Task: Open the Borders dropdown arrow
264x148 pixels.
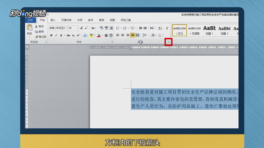Action: 163,35
